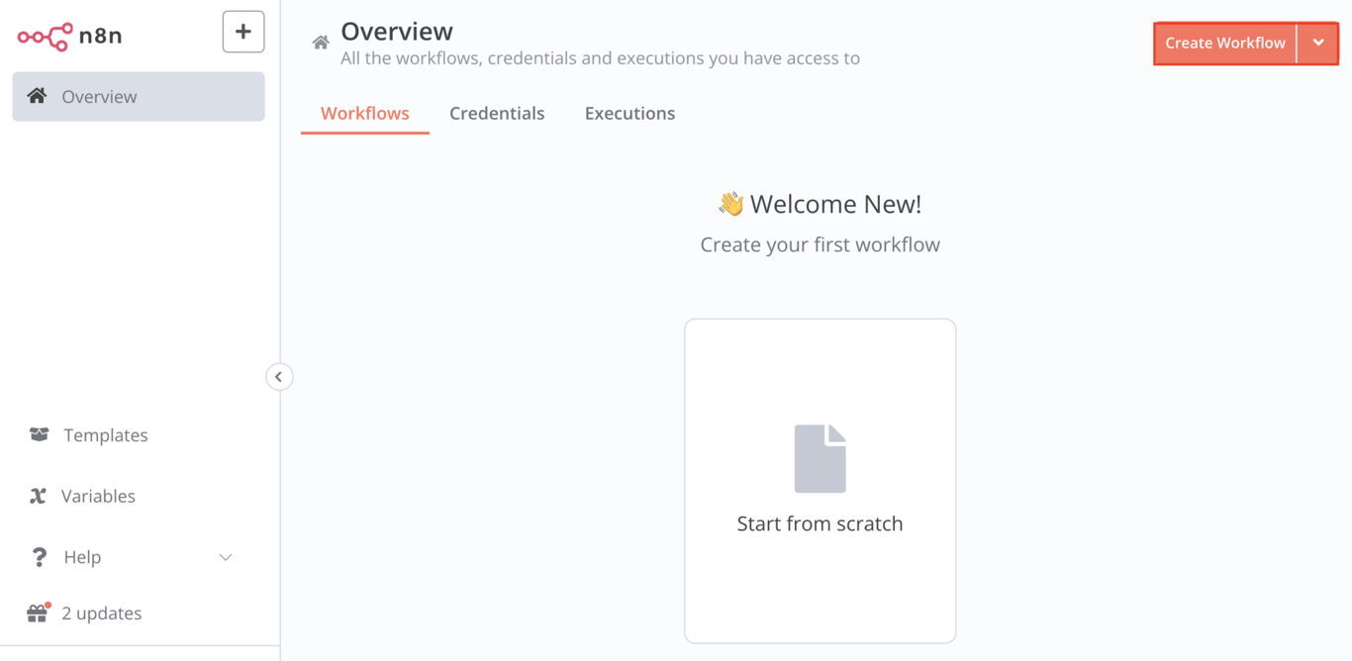1352x661 pixels.
Task: Open the Create Workflow dropdown arrow
Action: [x=1318, y=43]
